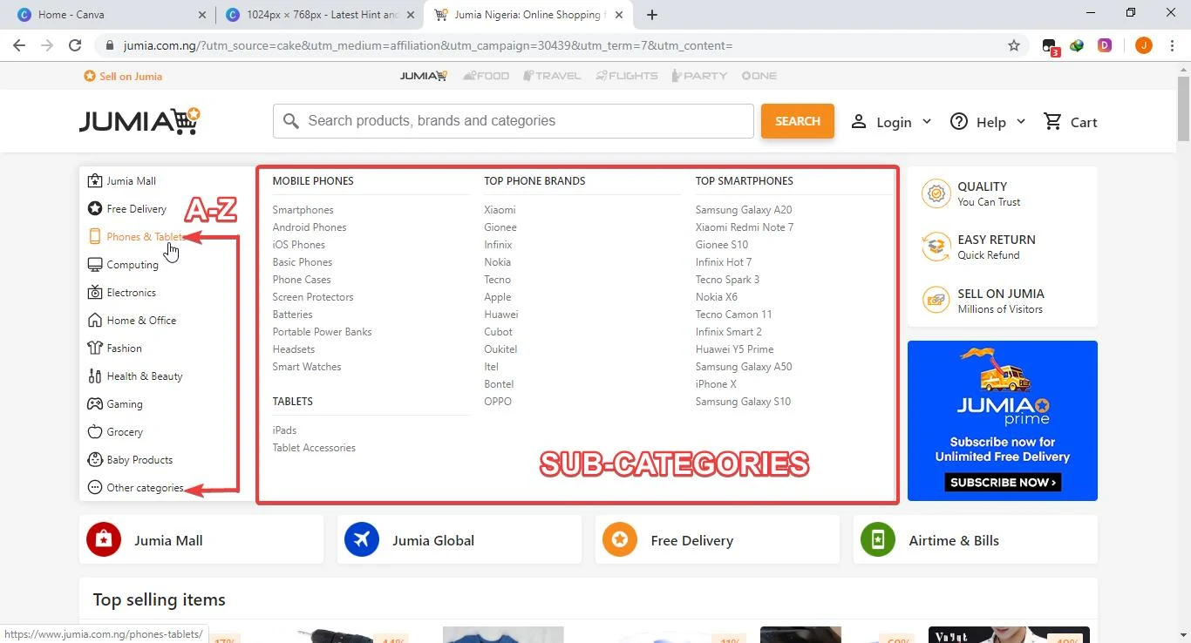Click SUBSCRIBE NOW on Jumia Prime banner

pos(1003,482)
